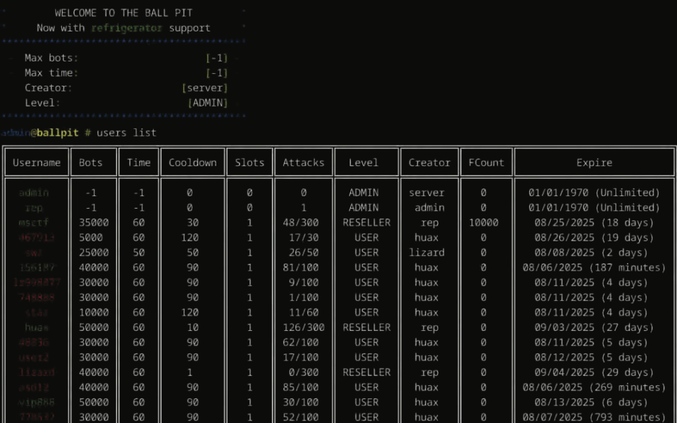Click the RESELLER level in 126/300 row
The height and width of the screenshot is (423, 677).
(x=367, y=328)
